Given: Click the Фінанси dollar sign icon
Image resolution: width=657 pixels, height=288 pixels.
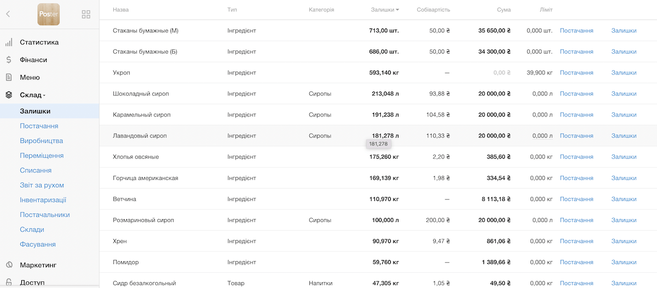Looking at the screenshot, I should 9,60.
